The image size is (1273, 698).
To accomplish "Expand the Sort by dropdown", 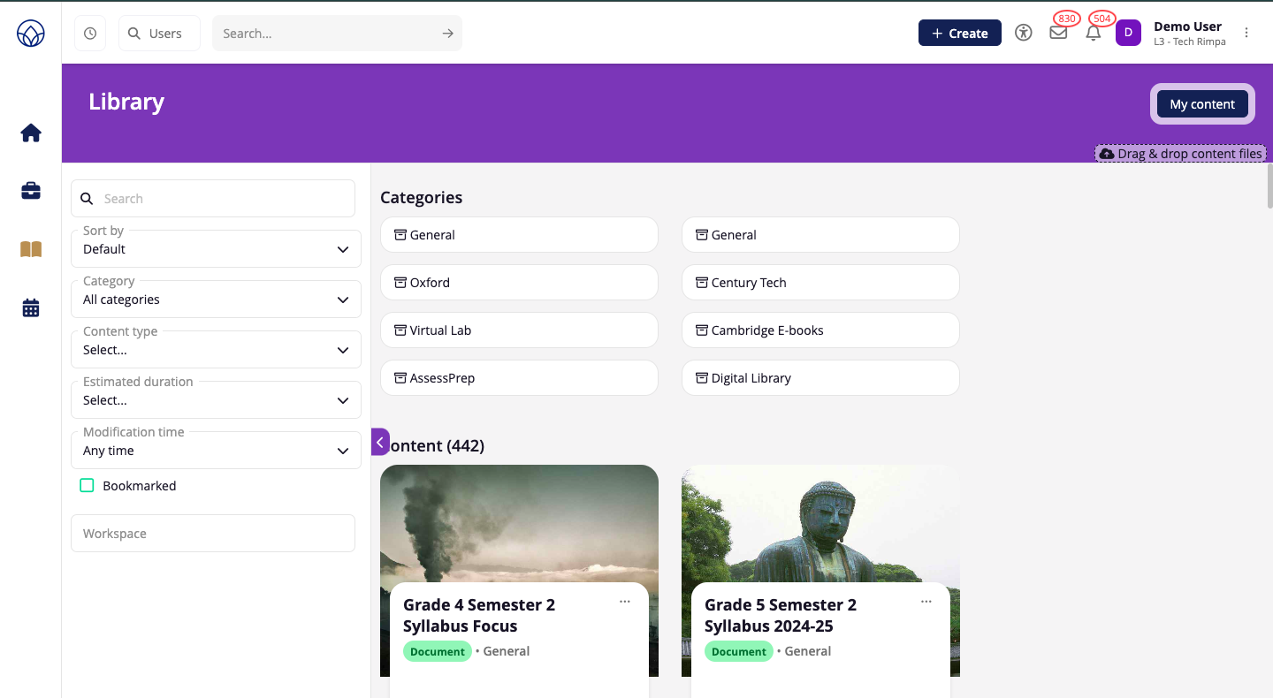I will [x=216, y=249].
